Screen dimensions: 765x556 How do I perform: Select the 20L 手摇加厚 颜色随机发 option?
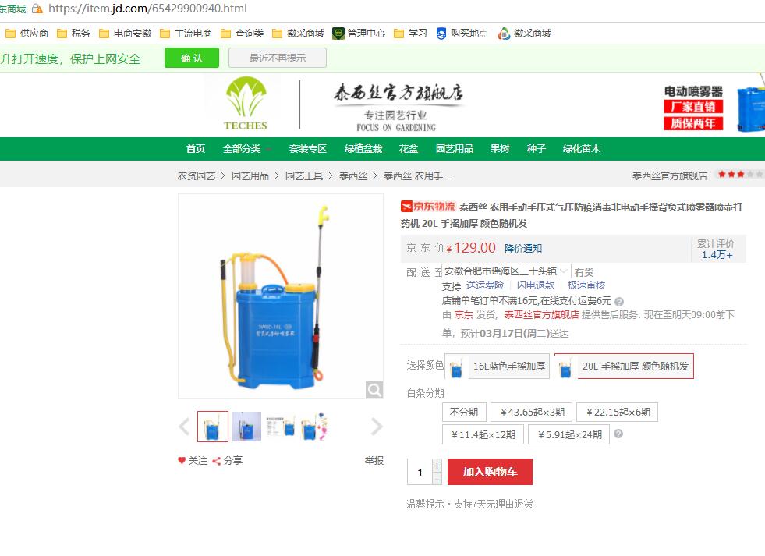tap(624, 367)
